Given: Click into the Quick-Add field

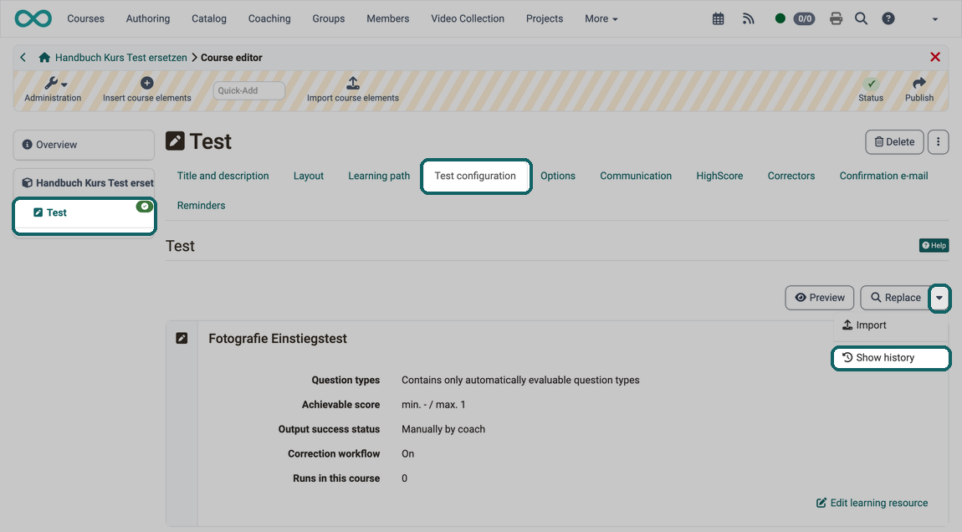Looking at the screenshot, I should 248,90.
